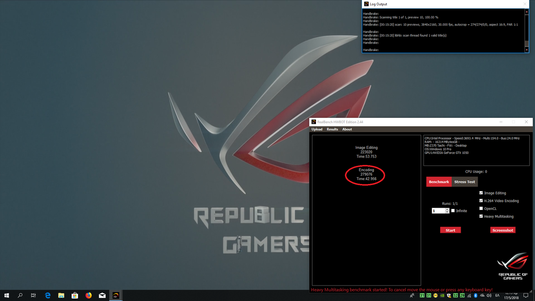Click the 'scan: 10 previews, 3840x2160' log line

pos(441,25)
